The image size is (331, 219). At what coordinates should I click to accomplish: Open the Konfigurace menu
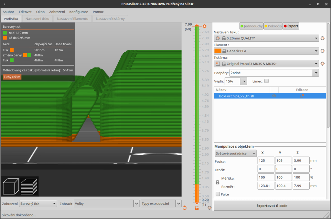79,12
